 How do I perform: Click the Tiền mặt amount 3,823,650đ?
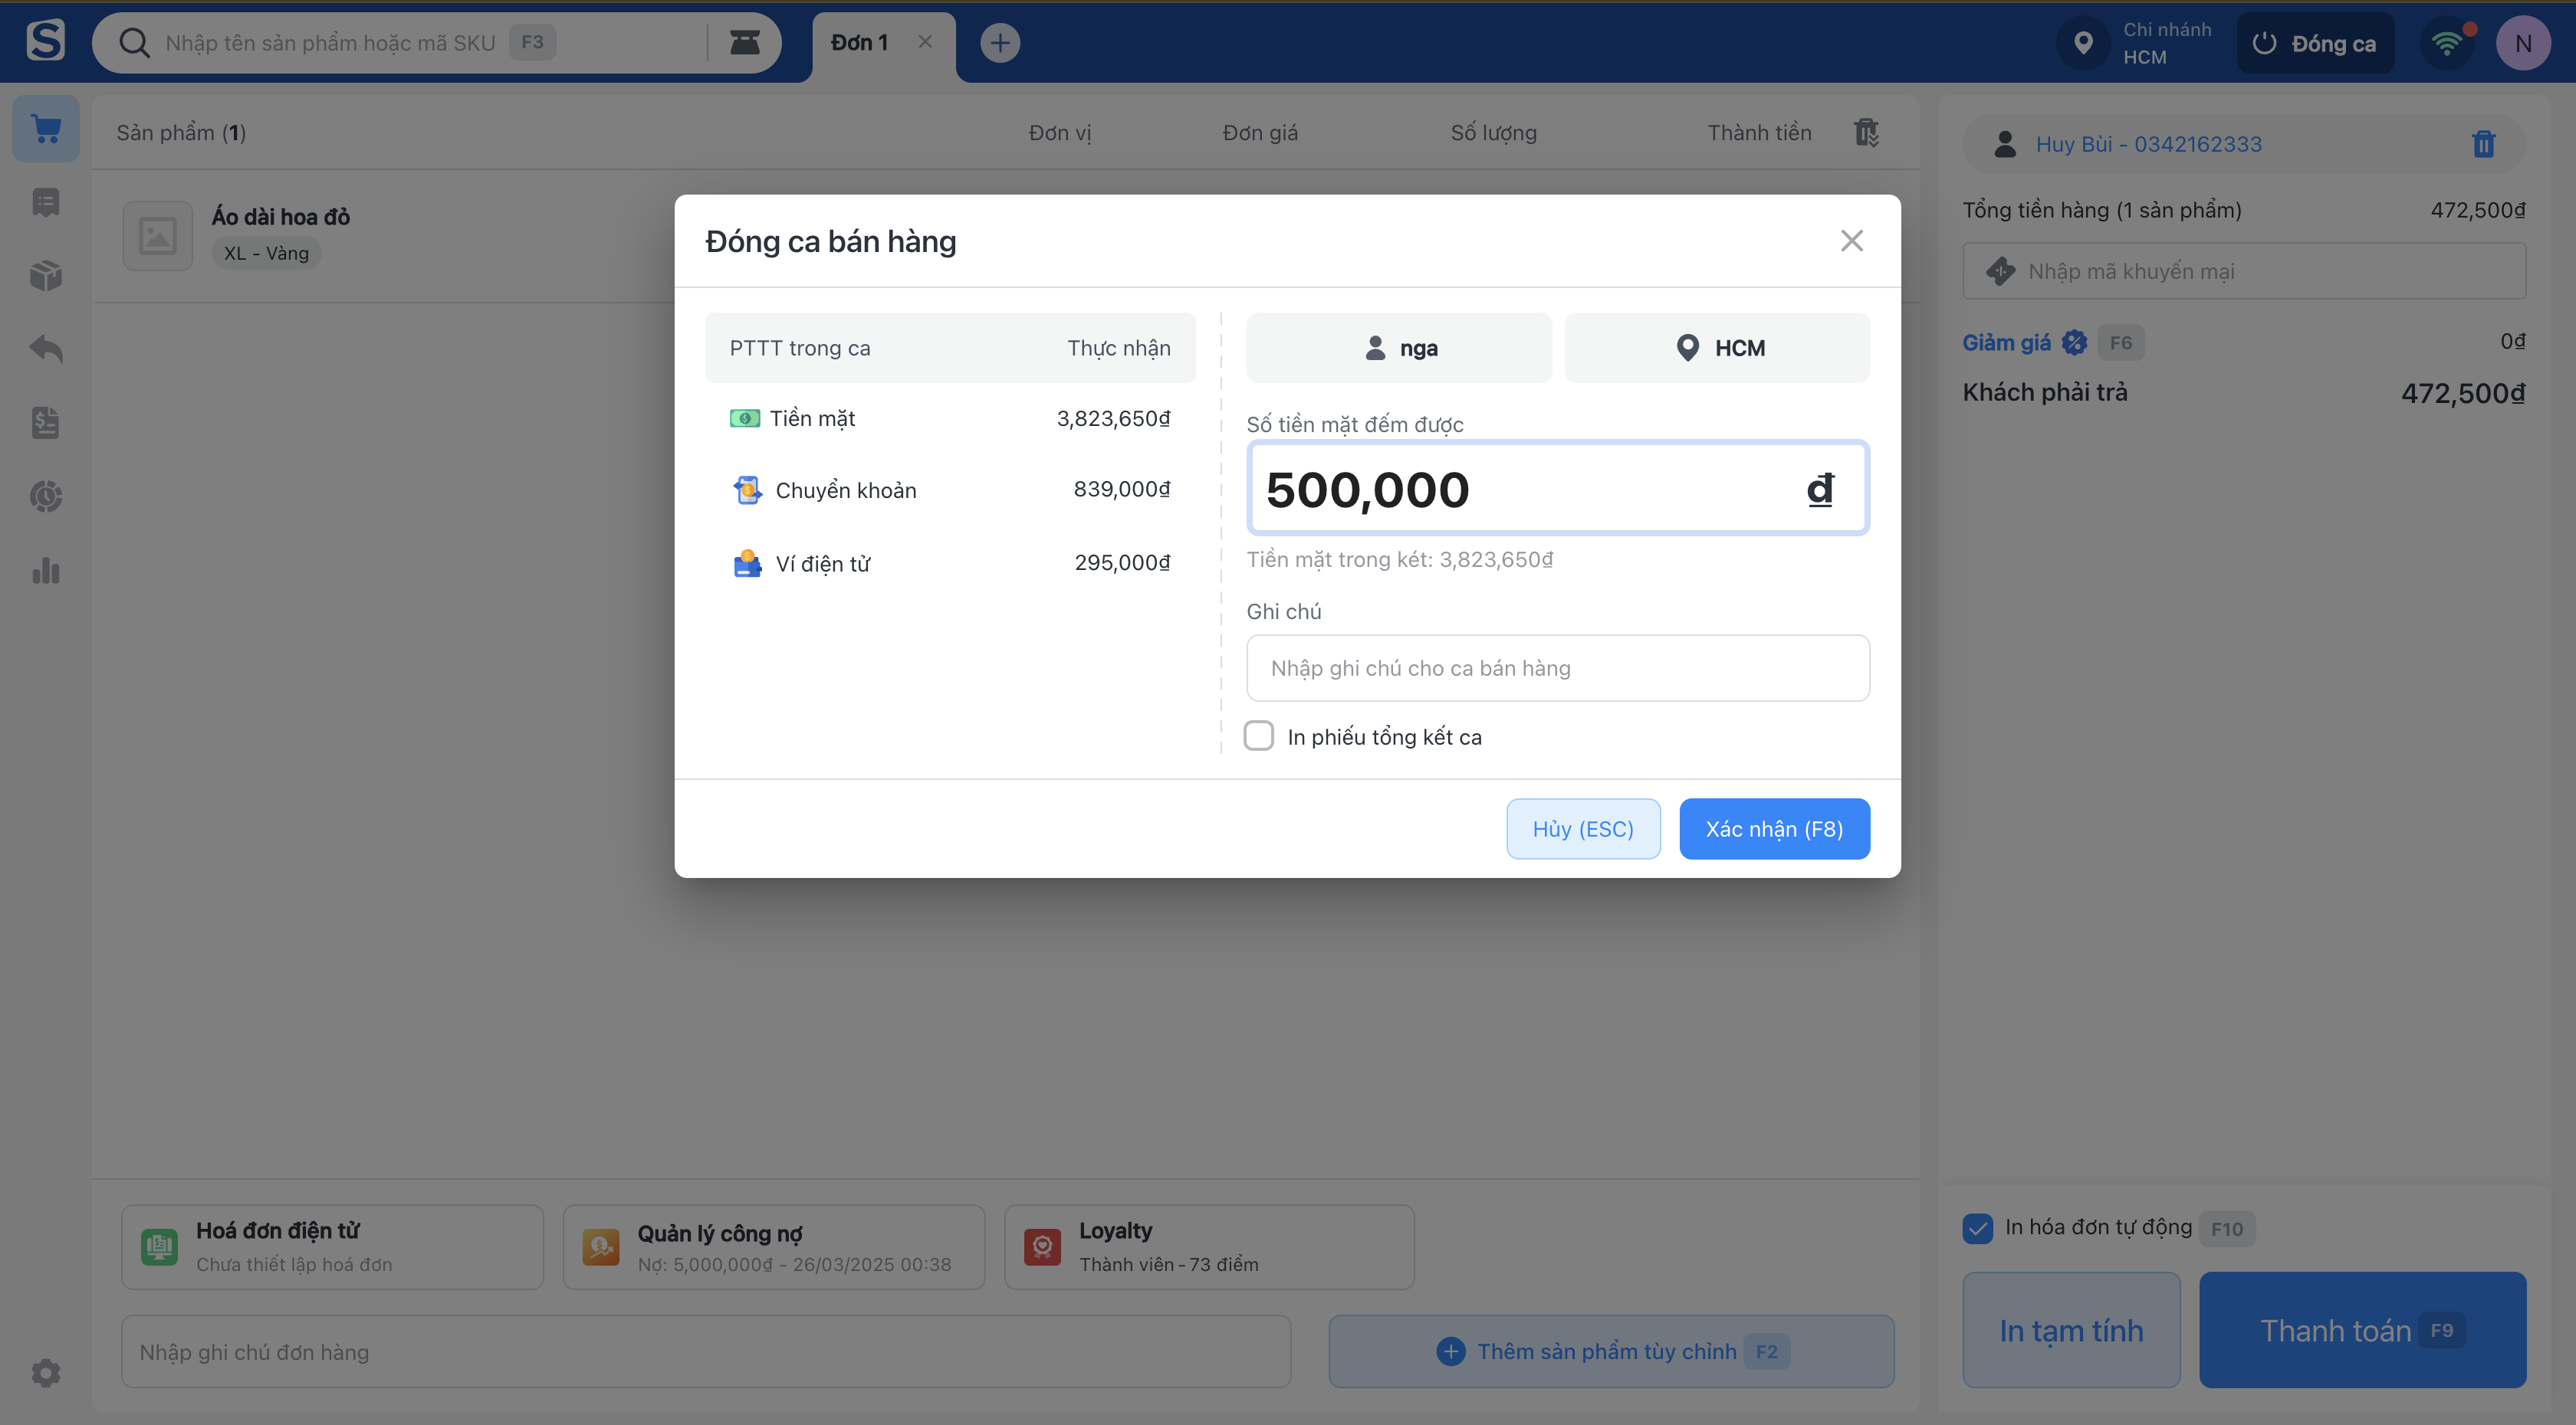pos(1113,418)
